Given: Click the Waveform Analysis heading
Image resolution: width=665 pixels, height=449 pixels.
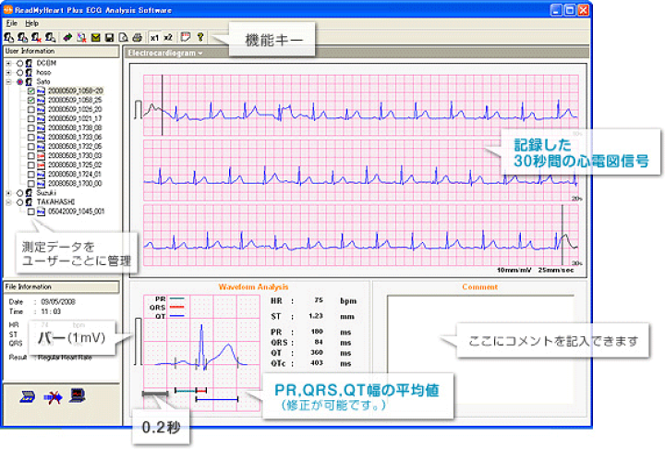Looking at the screenshot, I should pos(253,287).
